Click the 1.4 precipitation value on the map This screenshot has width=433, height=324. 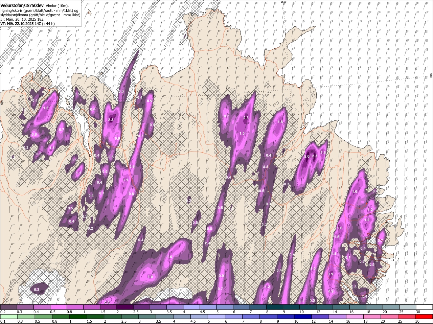(x=334, y=254)
